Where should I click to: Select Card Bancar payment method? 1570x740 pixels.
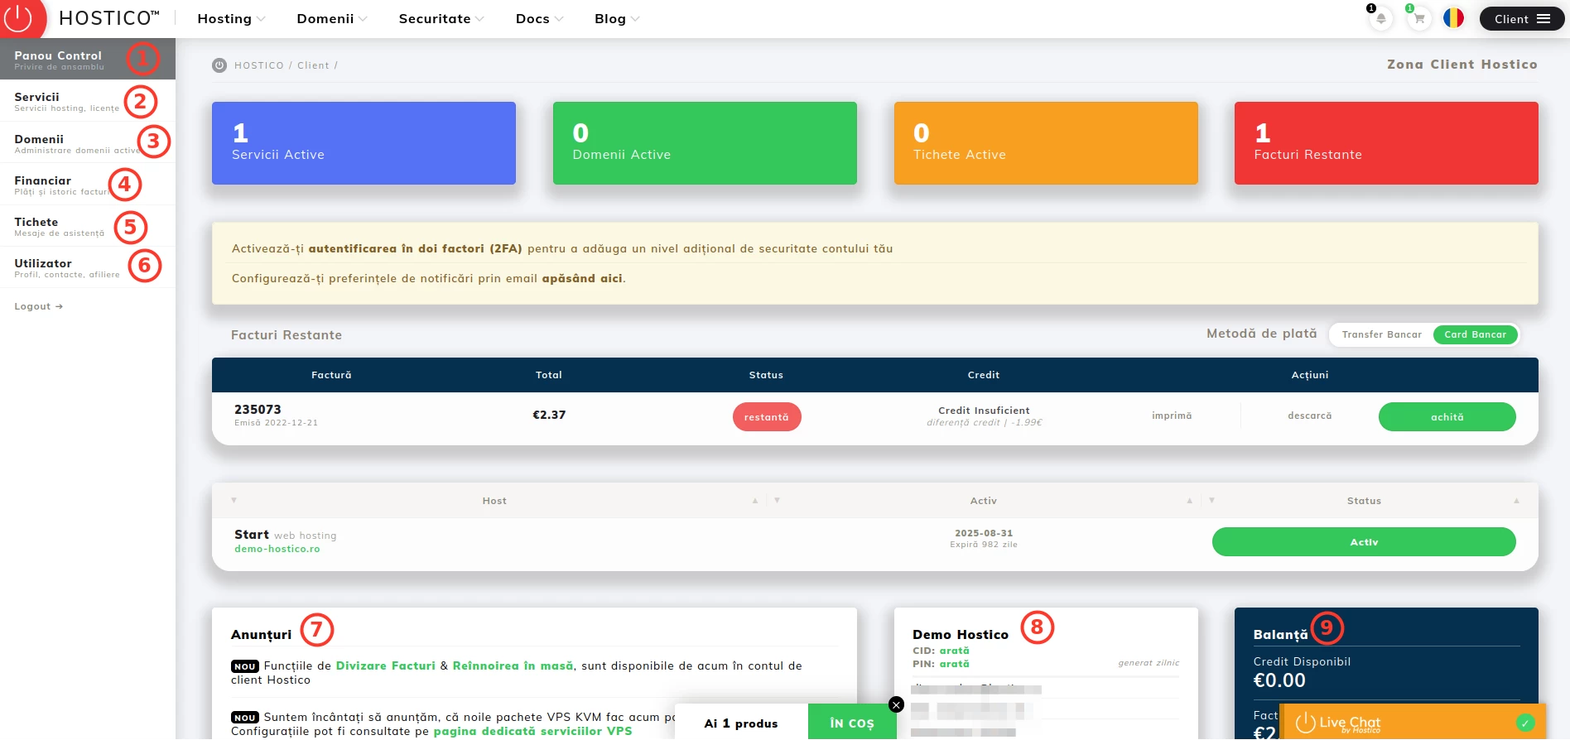tap(1475, 334)
